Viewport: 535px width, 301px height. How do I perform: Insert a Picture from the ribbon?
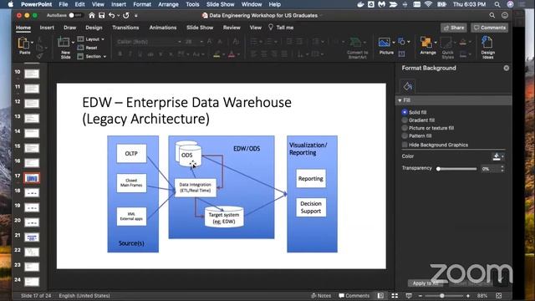pyautogui.click(x=385, y=43)
